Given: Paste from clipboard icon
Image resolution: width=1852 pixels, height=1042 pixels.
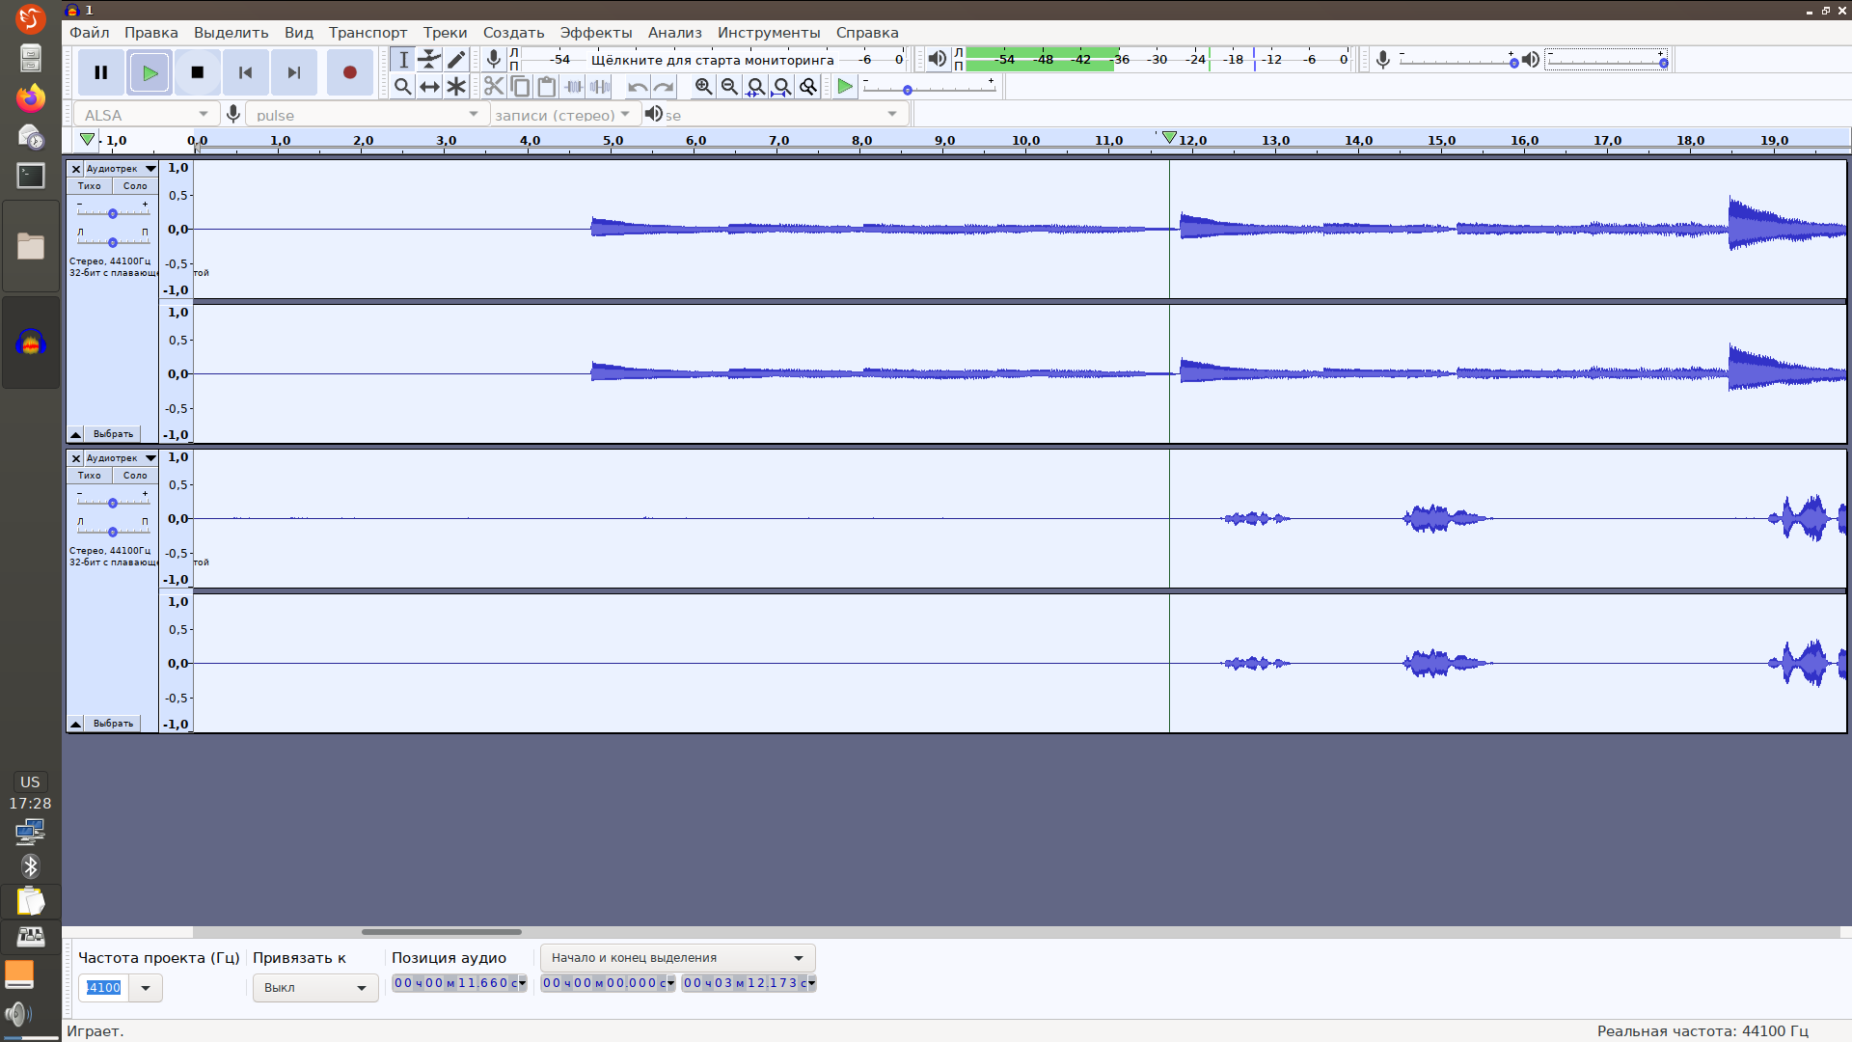Looking at the screenshot, I should pyautogui.click(x=547, y=87).
